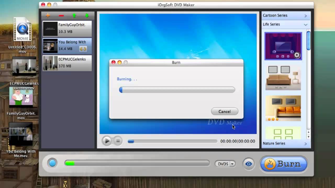
Task: Click the Burning. . . status text
Action: [x=127, y=79]
